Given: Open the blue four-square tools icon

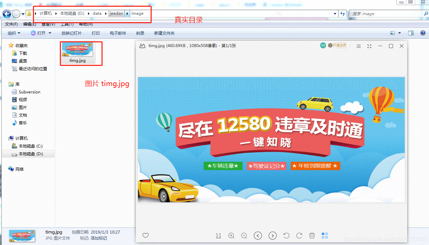Looking at the screenshot, I should pyautogui.click(x=324, y=236).
